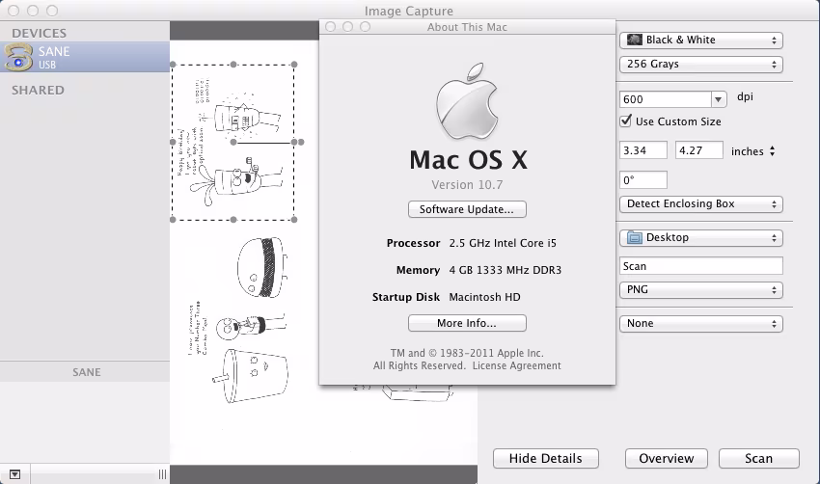Click the Overview button
Image resolution: width=820 pixels, height=484 pixels.
667,458
